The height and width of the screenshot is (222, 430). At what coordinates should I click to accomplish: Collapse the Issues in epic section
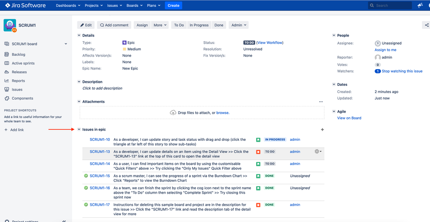point(79,130)
